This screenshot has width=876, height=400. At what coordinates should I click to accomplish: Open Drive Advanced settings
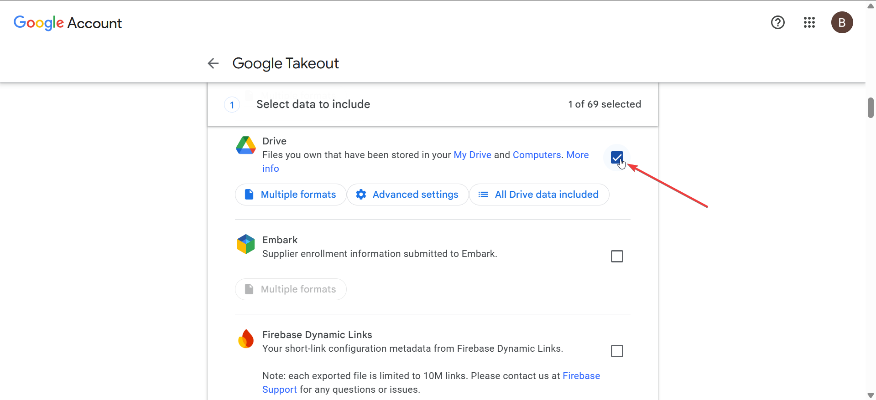click(x=407, y=195)
